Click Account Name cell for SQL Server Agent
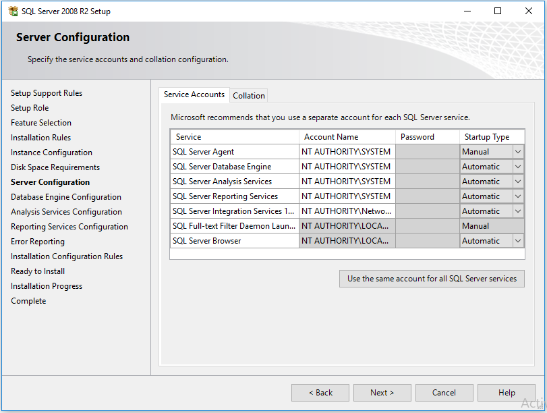The height and width of the screenshot is (413, 547). [347, 152]
